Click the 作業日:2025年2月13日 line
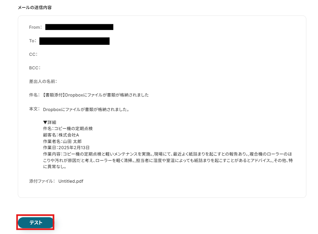 66,148
